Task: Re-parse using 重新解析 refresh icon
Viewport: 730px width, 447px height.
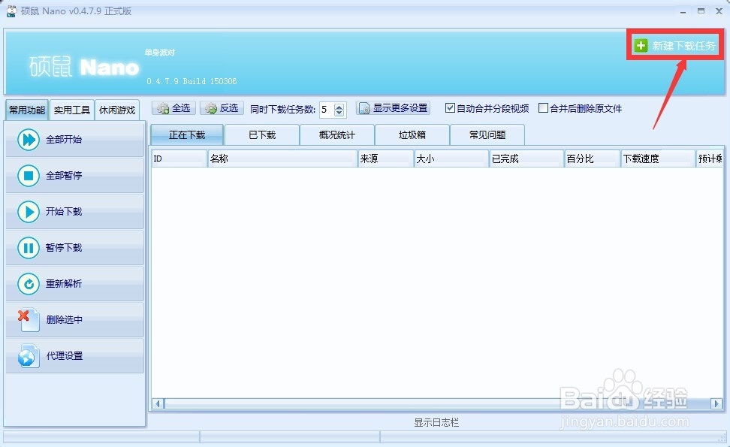Action: pyautogui.click(x=29, y=283)
